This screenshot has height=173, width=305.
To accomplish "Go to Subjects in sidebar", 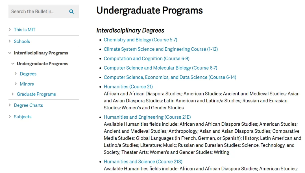I will pyautogui.click(x=23, y=117).
